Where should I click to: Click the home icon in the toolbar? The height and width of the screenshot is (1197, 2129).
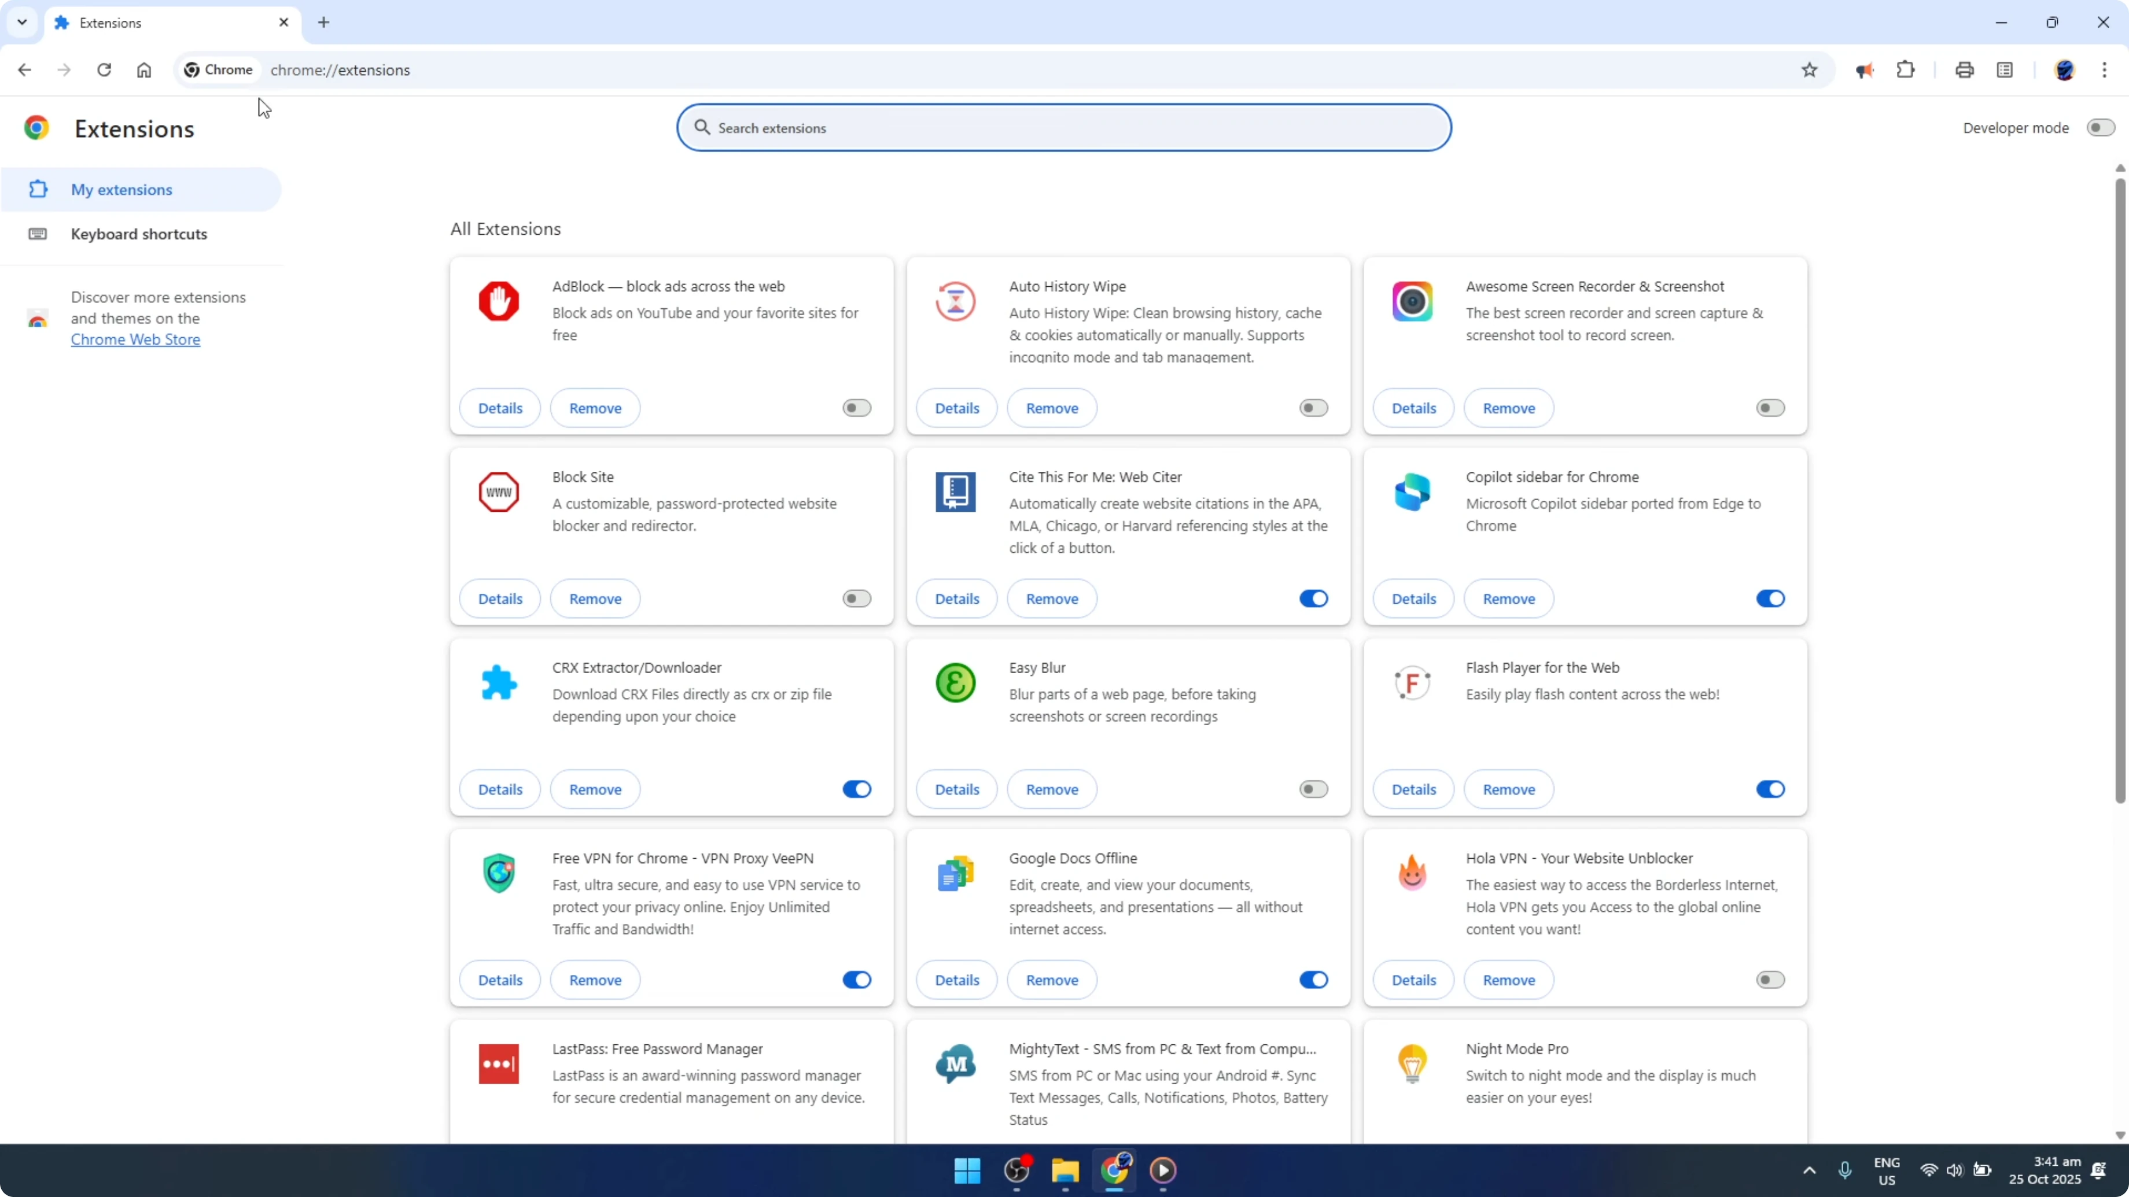[x=144, y=69]
